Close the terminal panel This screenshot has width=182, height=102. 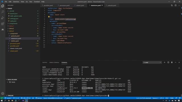point(179,62)
